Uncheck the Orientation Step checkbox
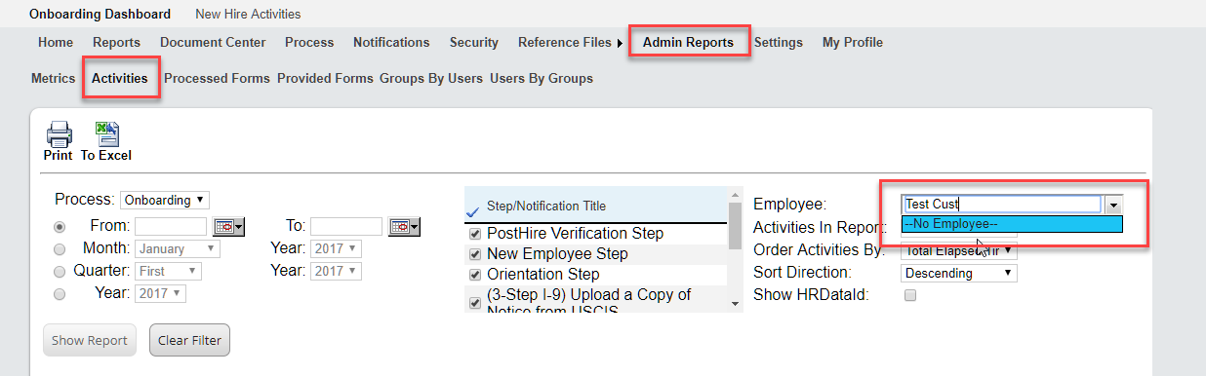Viewport: 1206px width, 376px height. coord(475,275)
